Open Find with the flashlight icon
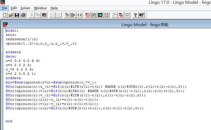 pos(67,15)
